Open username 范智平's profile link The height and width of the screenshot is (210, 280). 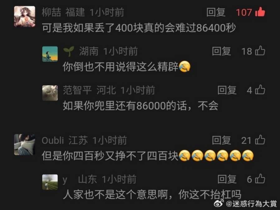pos(77,90)
